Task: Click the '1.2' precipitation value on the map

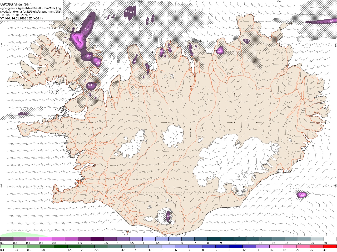Action: [78, 40]
